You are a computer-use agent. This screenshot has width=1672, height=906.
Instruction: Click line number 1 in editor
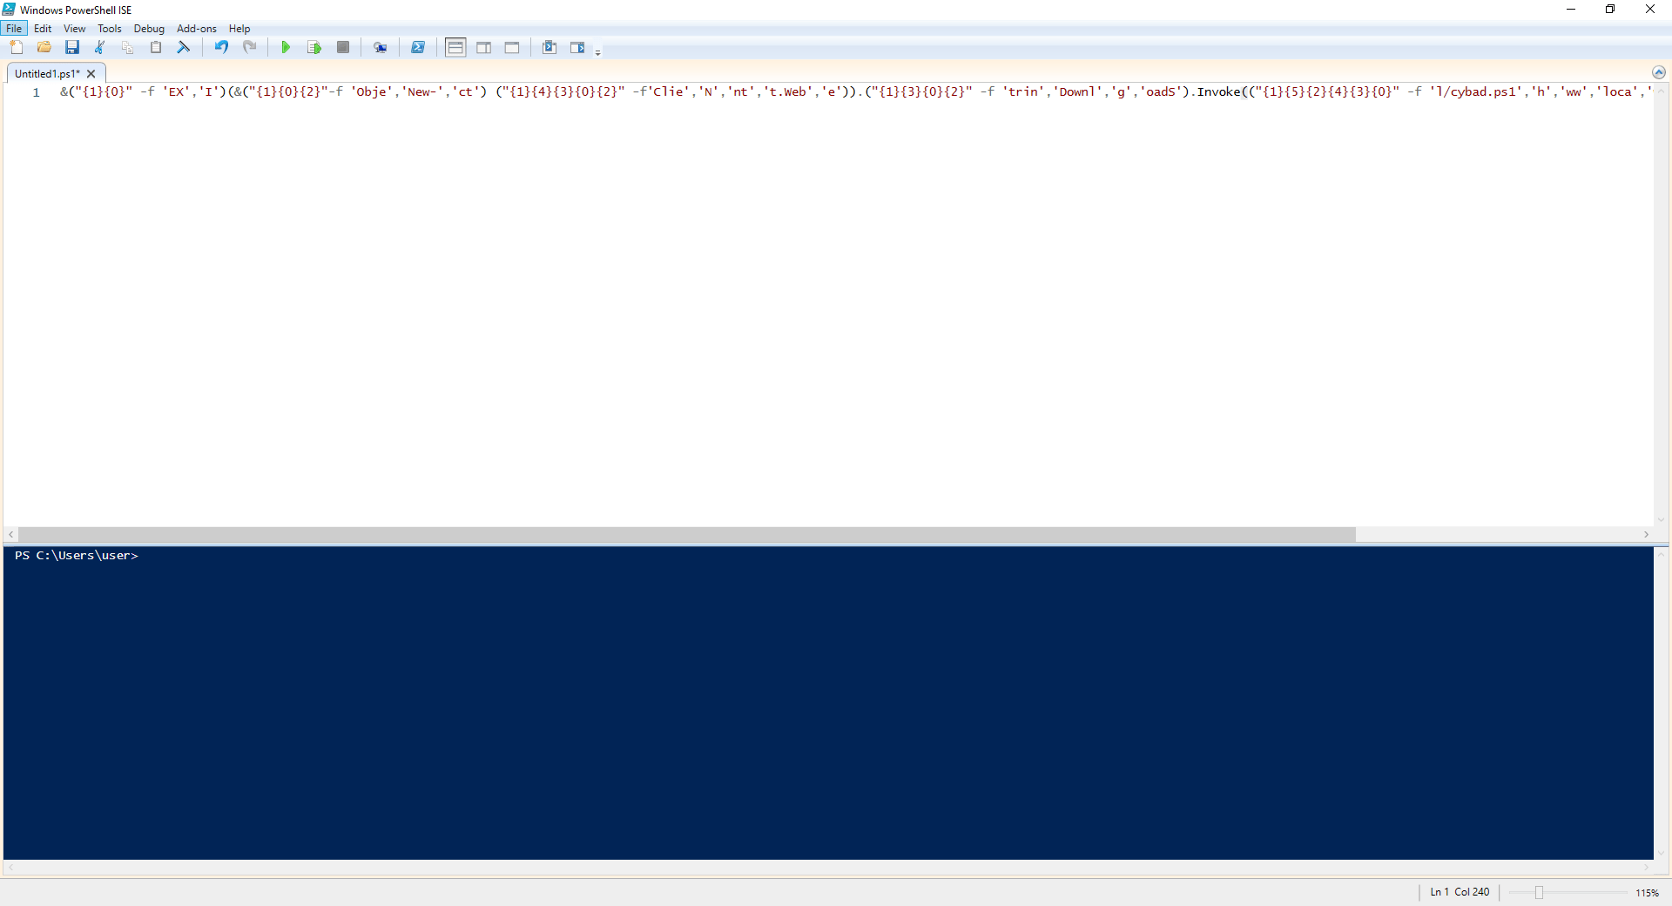(37, 92)
